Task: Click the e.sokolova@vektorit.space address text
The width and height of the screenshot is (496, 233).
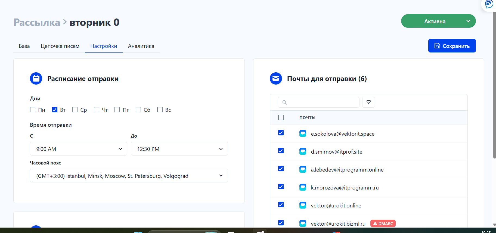Action: [343, 134]
